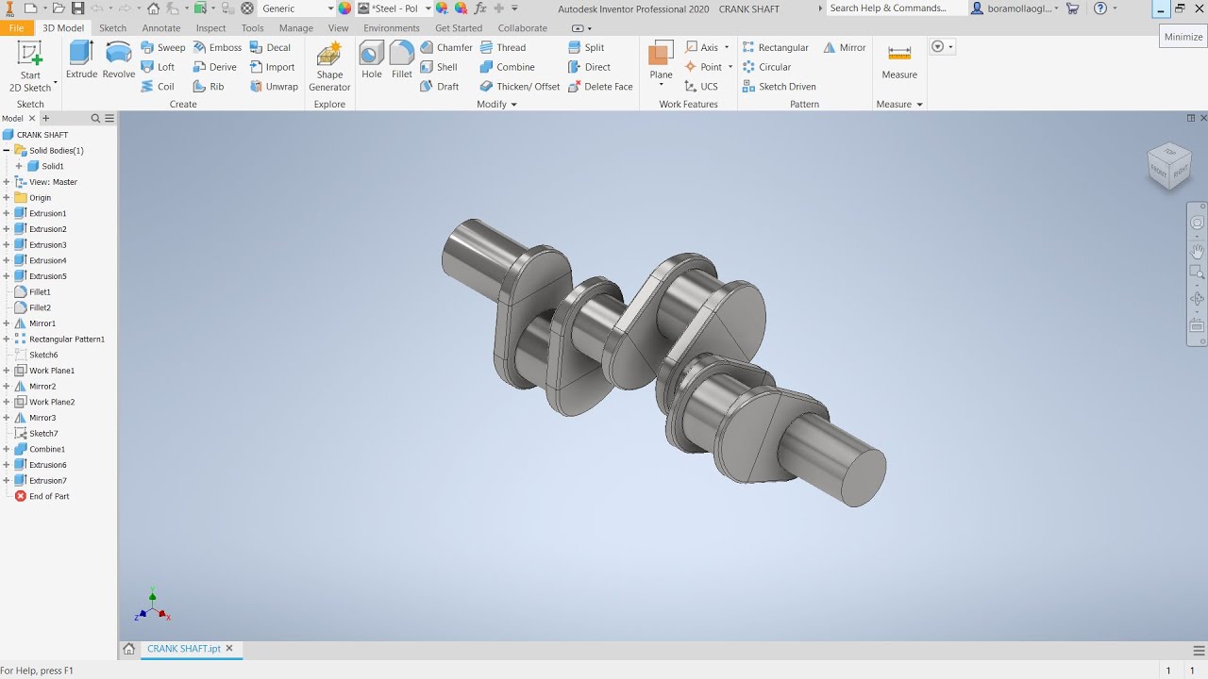Image resolution: width=1208 pixels, height=679 pixels.
Task: Collapse the Solid Bodies(1) folder
Action: 7,151
